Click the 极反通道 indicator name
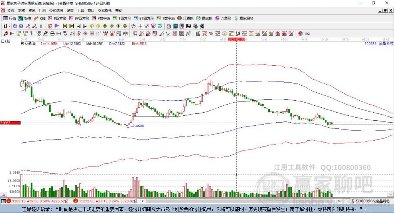Viewport: 394px width, 213px height. (28, 44)
